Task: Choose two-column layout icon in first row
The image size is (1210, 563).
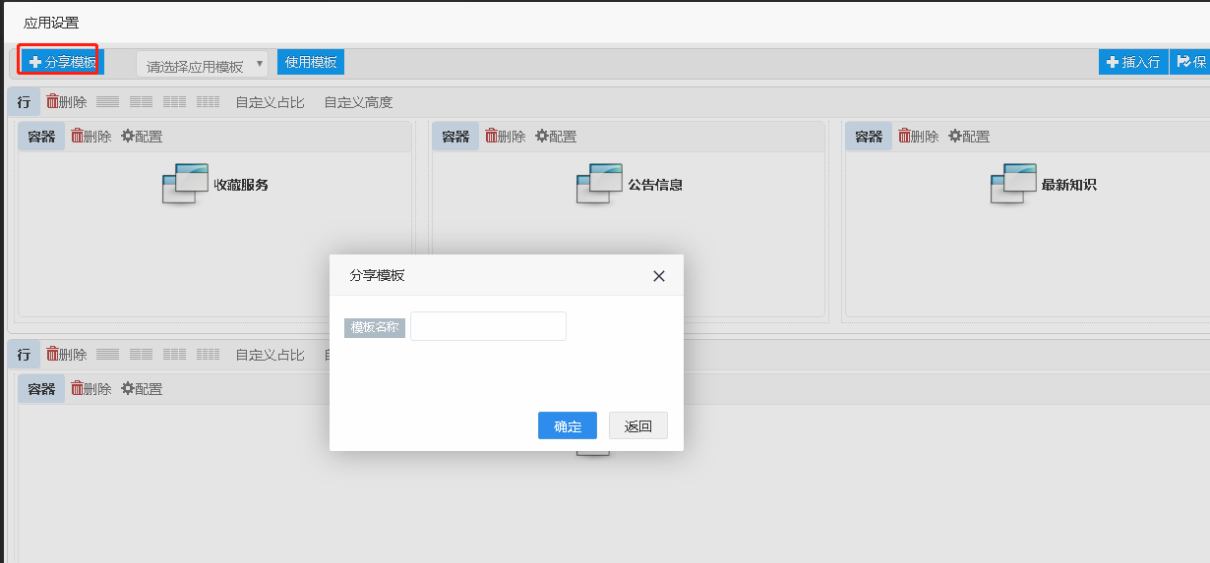Action: [141, 102]
